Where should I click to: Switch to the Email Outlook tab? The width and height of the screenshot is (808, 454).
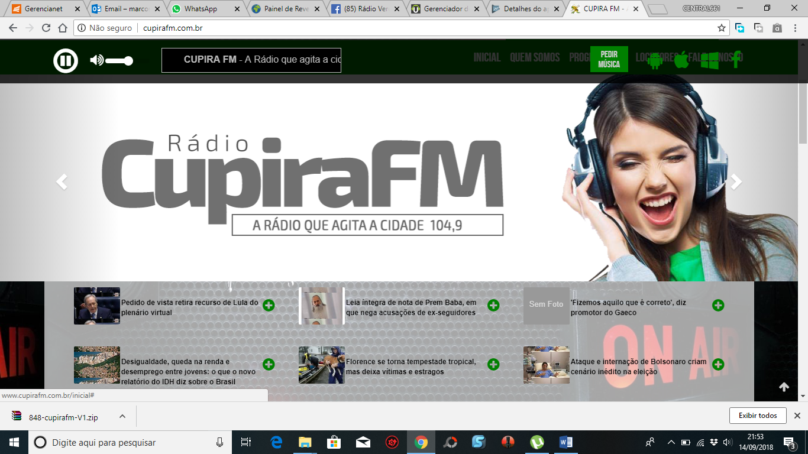click(x=127, y=9)
